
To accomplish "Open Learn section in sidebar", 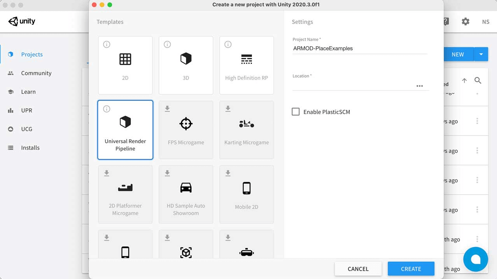I will (28, 92).
